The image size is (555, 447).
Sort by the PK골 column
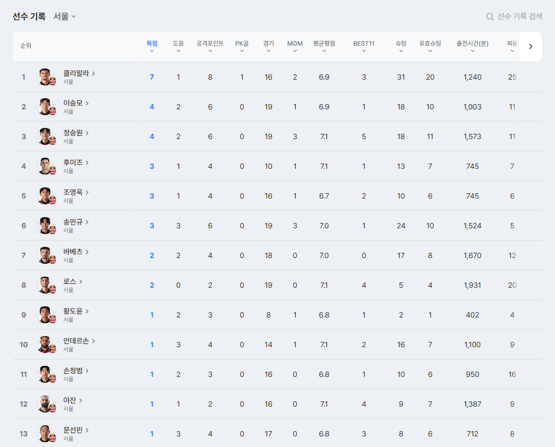(242, 46)
